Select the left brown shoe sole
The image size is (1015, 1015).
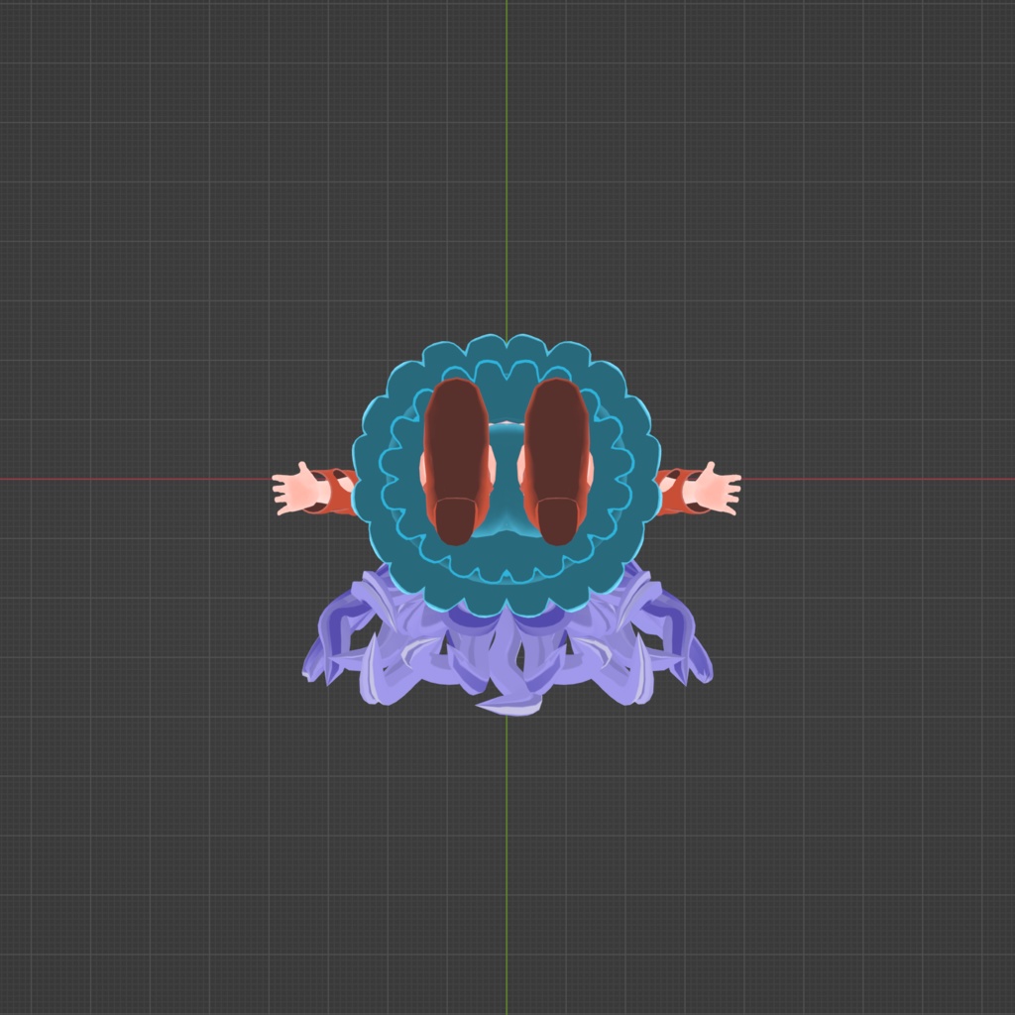(456, 461)
